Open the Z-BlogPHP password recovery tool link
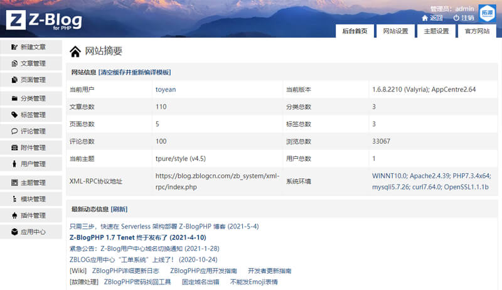This screenshot has height=290, width=502. pyautogui.click(x=137, y=282)
